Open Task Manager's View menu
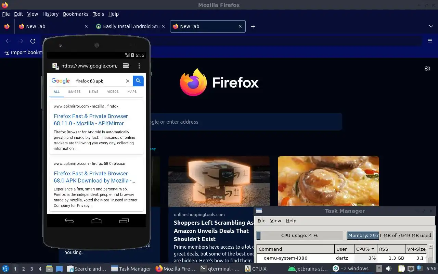Screen dimensions: 438x274 click(x=275, y=221)
